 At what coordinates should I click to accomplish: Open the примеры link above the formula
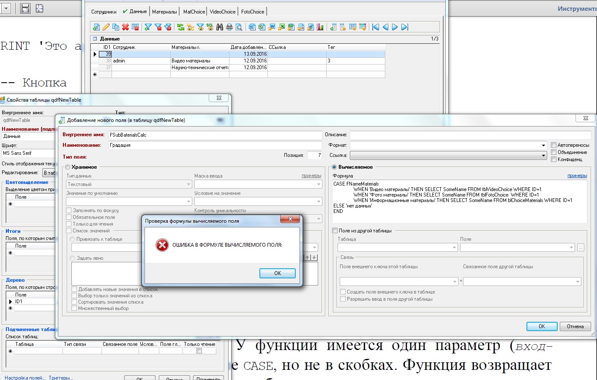[x=577, y=176]
